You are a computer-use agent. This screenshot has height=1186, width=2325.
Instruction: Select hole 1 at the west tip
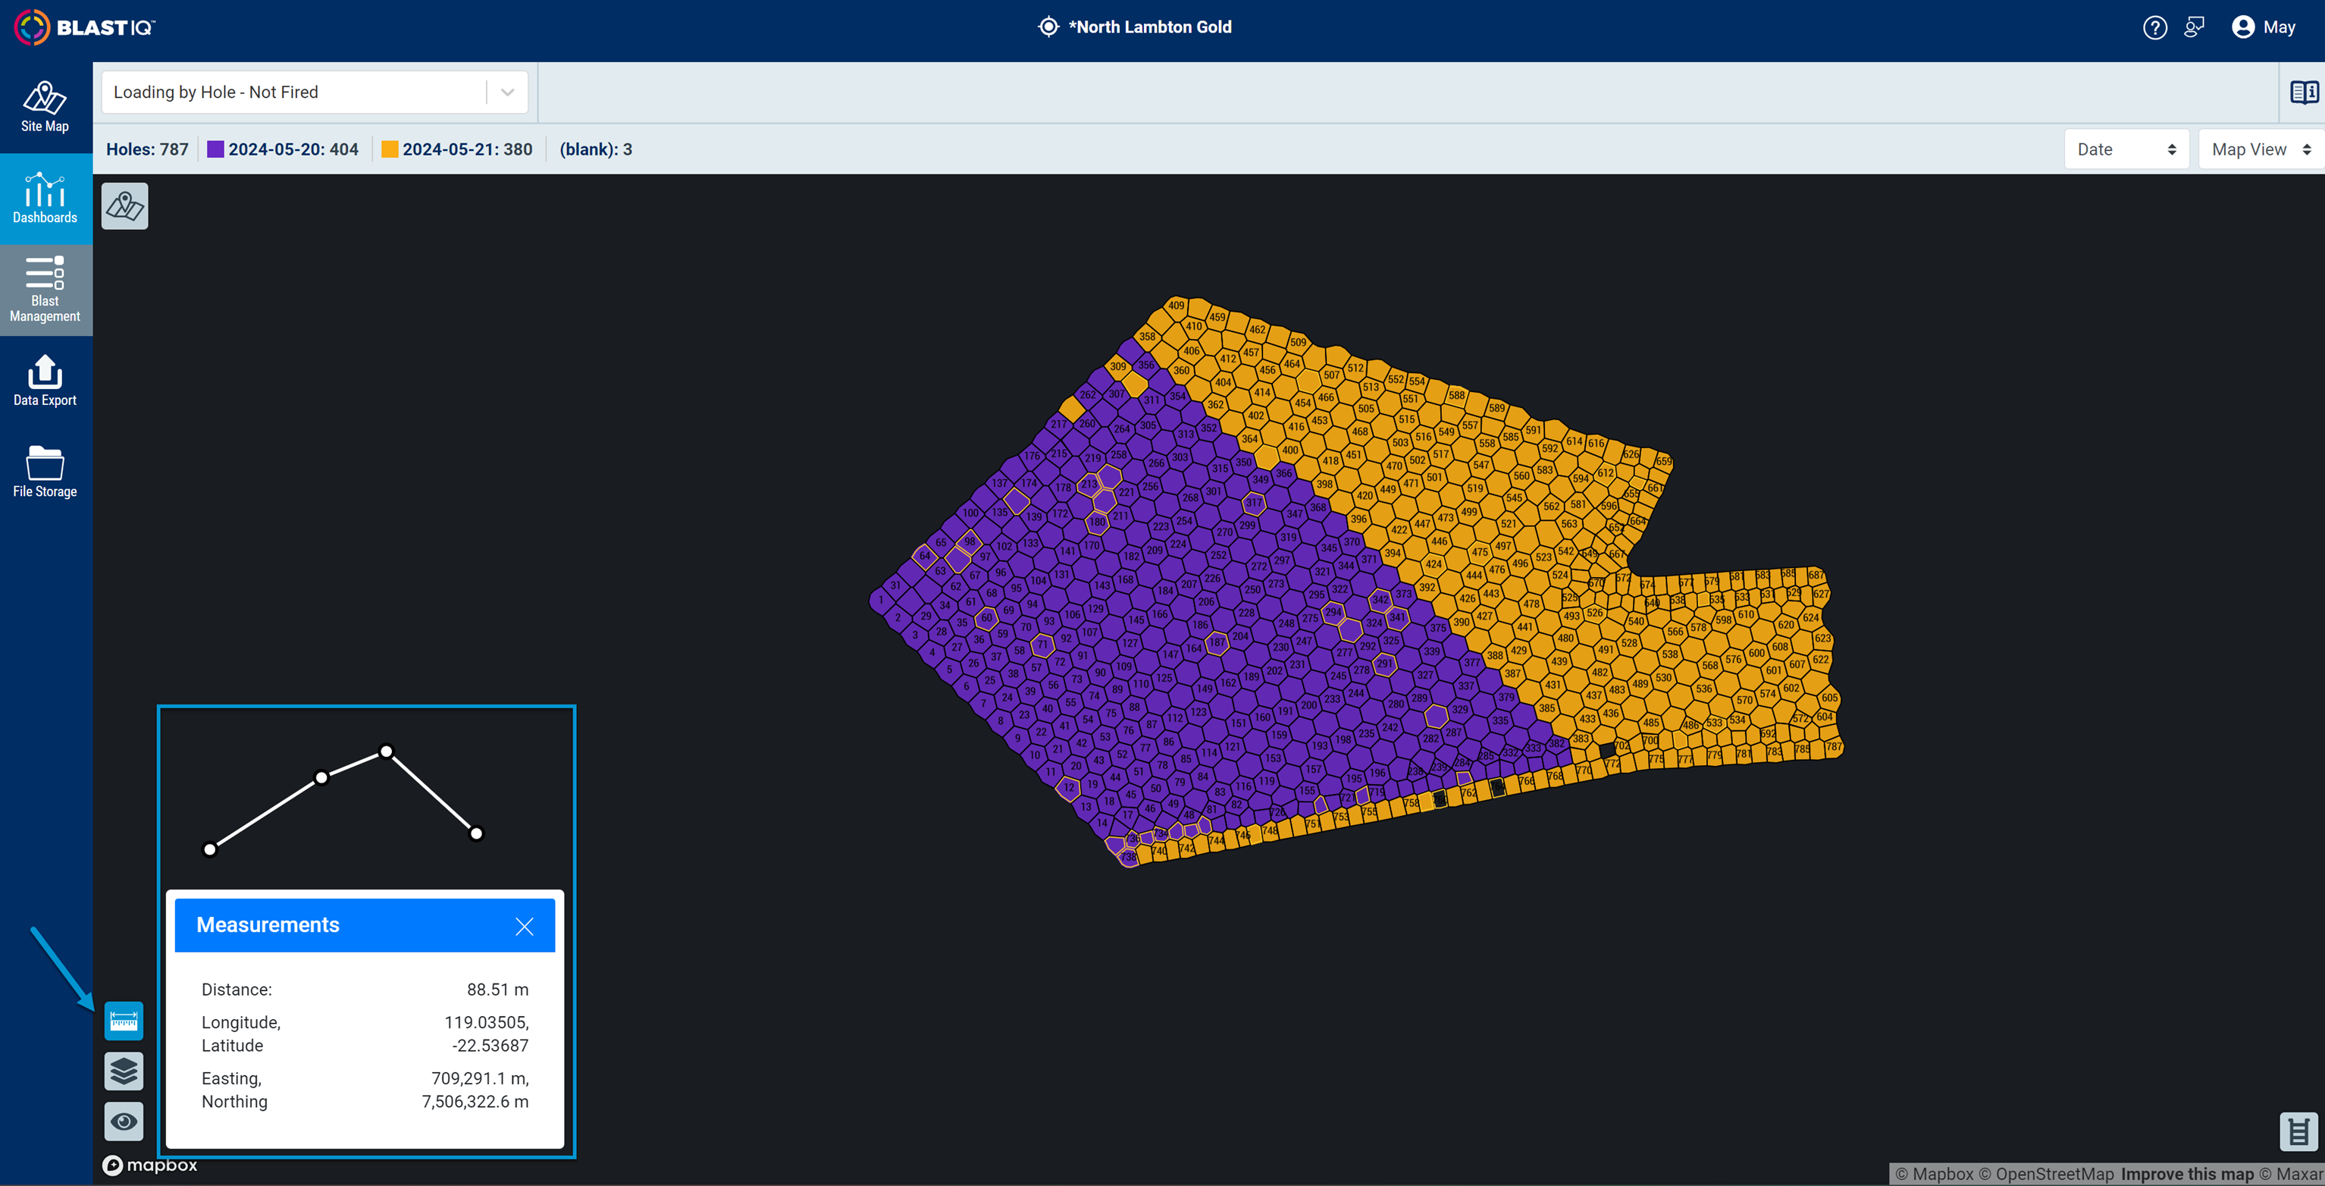(881, 601)
